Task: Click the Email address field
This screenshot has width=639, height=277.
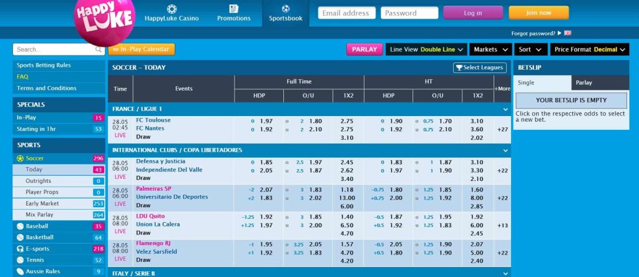Action: (x=346, y=13)
